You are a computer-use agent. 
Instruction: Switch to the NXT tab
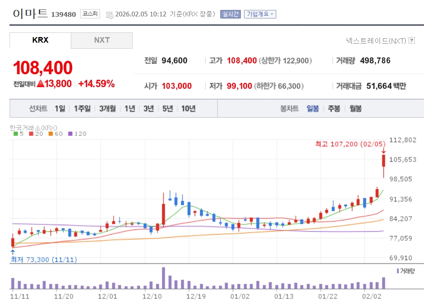point(101,40)
